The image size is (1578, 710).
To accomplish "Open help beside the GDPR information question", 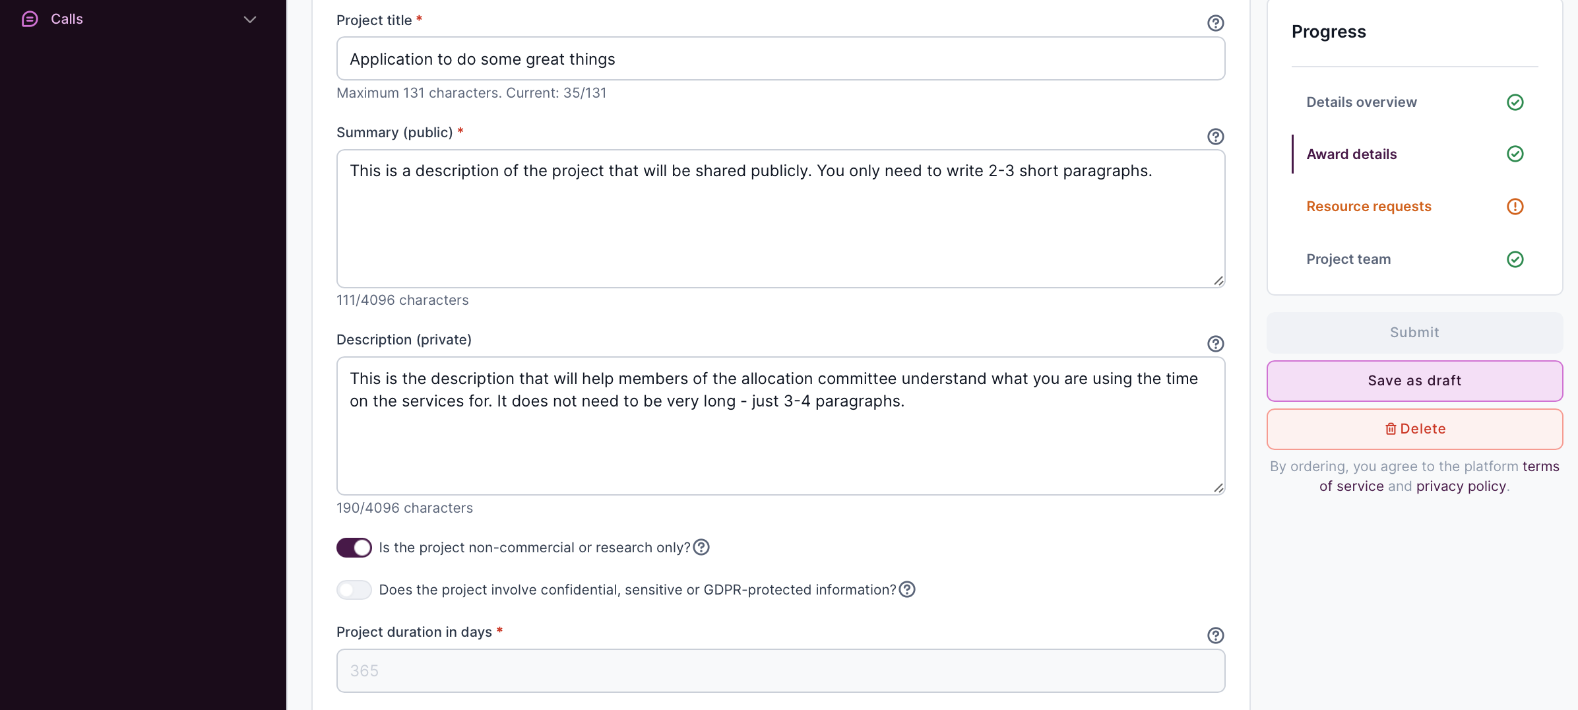I will [x=906, y=589].
